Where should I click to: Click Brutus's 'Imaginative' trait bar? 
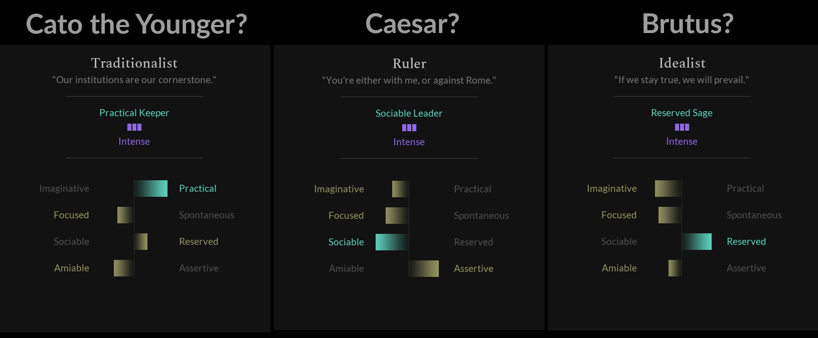[668, 188]
